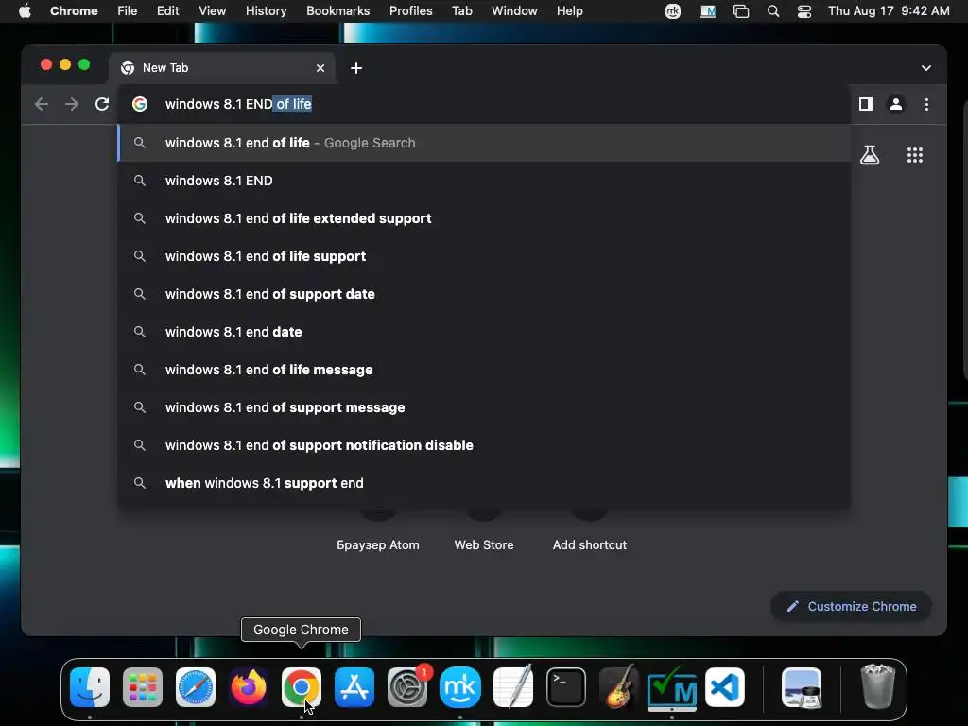Click the Stage Manager menu bar icon
The height and width of the screenshot is (726, 968).
click(740, 11)
